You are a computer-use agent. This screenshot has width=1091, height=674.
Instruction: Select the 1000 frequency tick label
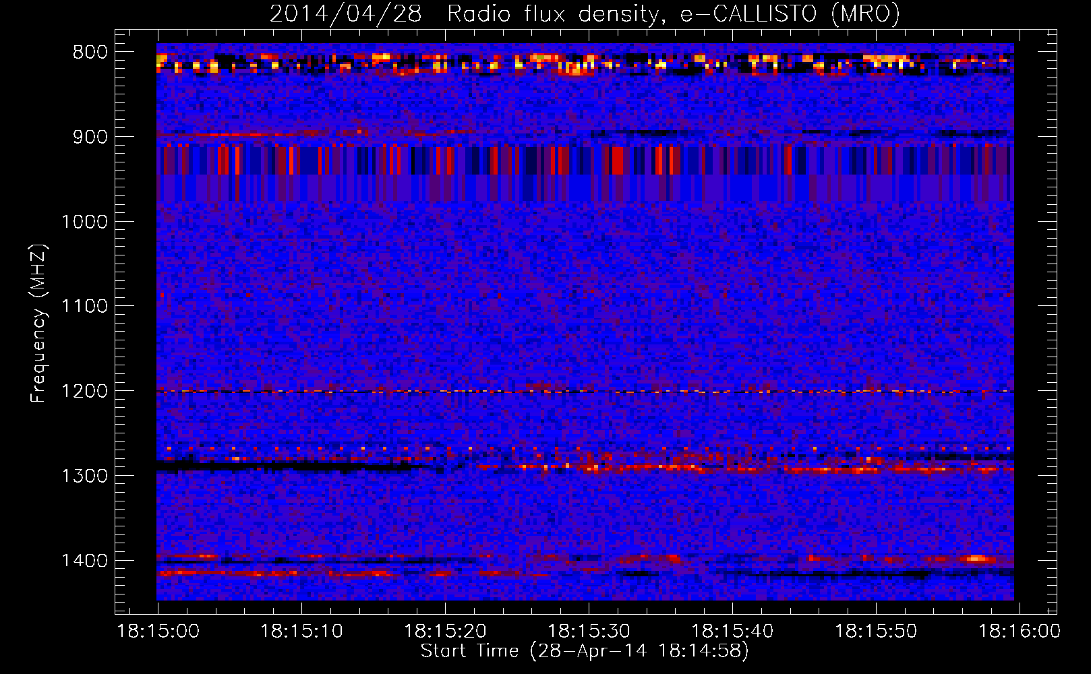click(x=84, y=222)
